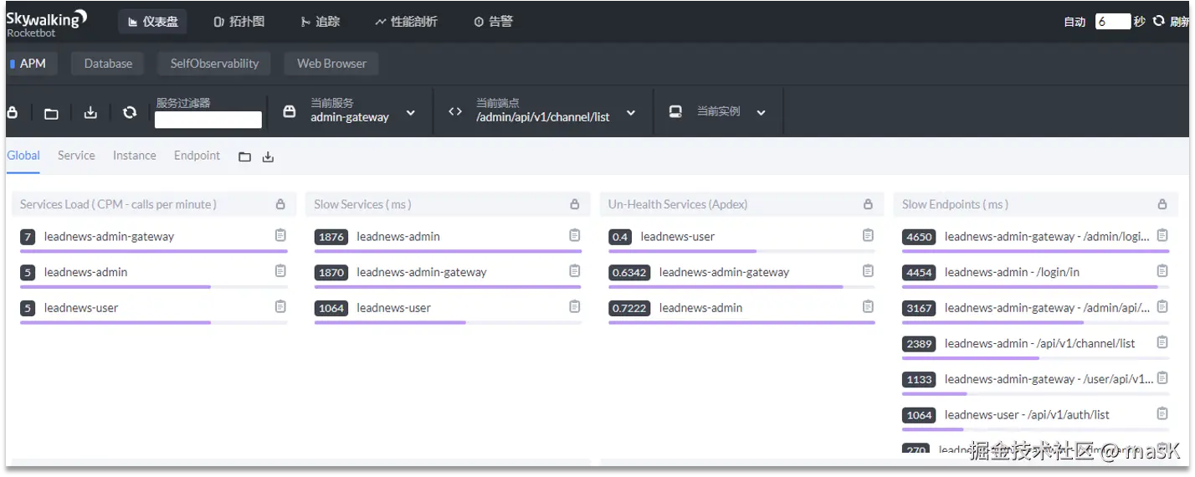Copy leadnews-user in Un-Health Services list
The image size is (1195, 477).
(868, 235)
